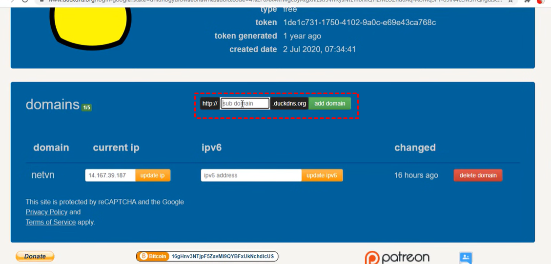Open the Terms of Service link
Image resolution: width=551 pixels, height=264 pixels.
(x=51, y=222)
